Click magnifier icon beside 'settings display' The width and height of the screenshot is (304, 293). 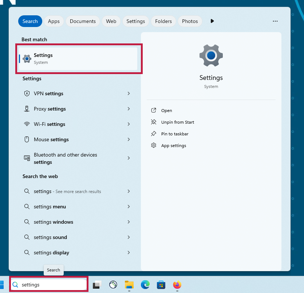pyautogui.click(x=27, y=252)
